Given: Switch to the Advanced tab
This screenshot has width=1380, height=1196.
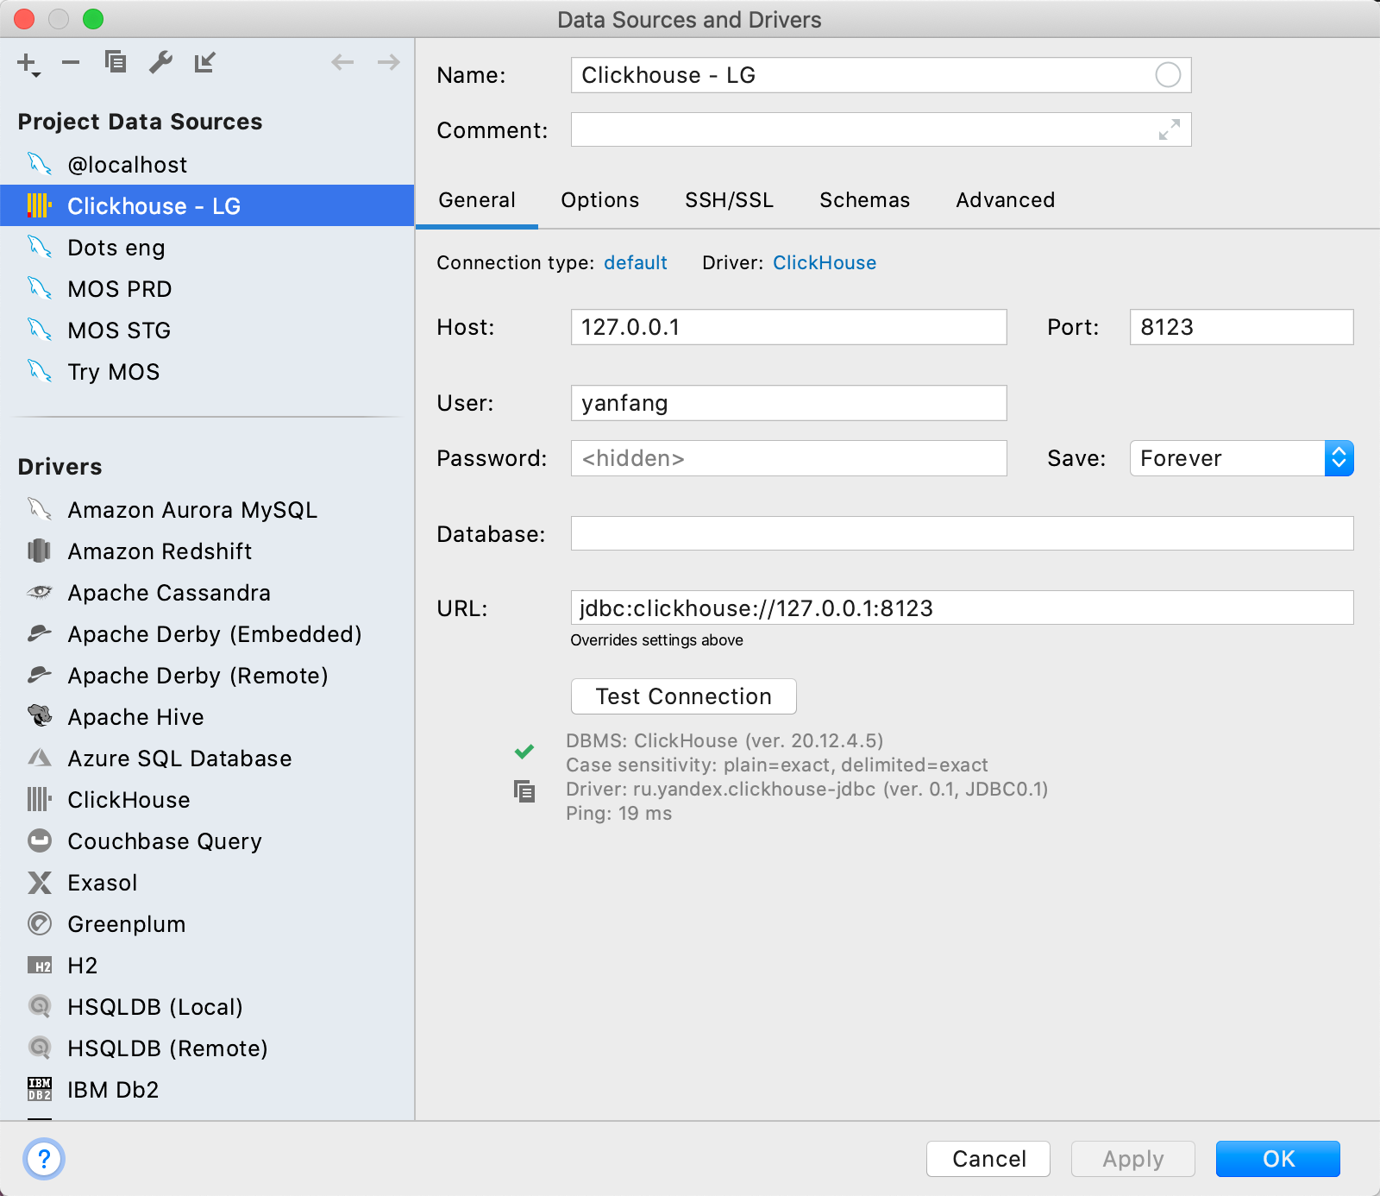Looking at the screenshot, I should tap(1005, 200).
